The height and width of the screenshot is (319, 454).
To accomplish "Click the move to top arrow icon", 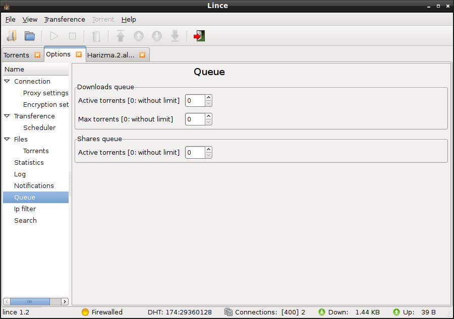I will click(x=121, y=36).
